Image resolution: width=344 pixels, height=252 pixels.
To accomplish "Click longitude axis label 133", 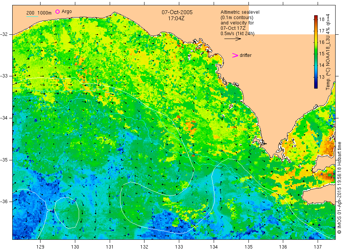I will pyautogui.click(x=179, y=247).
